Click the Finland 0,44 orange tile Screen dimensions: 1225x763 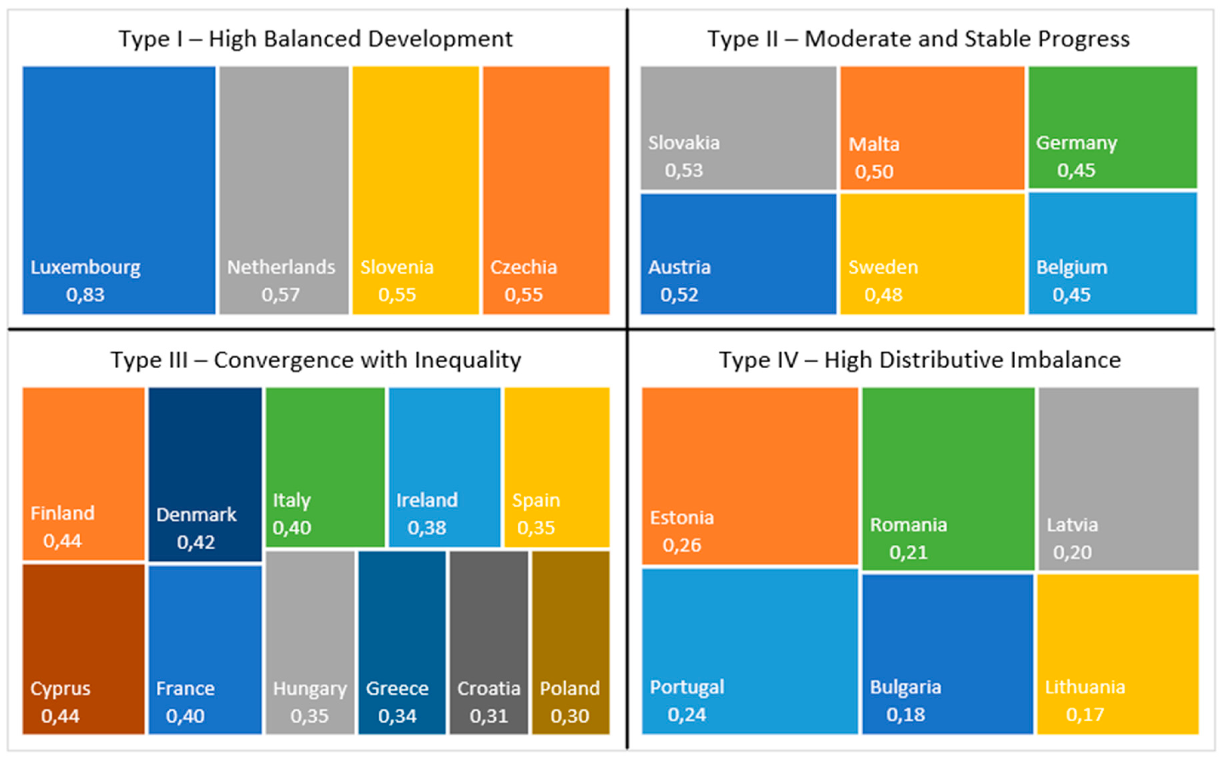click(83, 473)
